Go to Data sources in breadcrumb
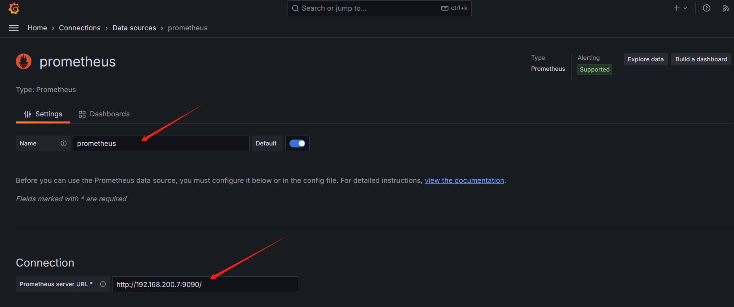The width and height of the screenshot is (734, 307). point(134,28)
